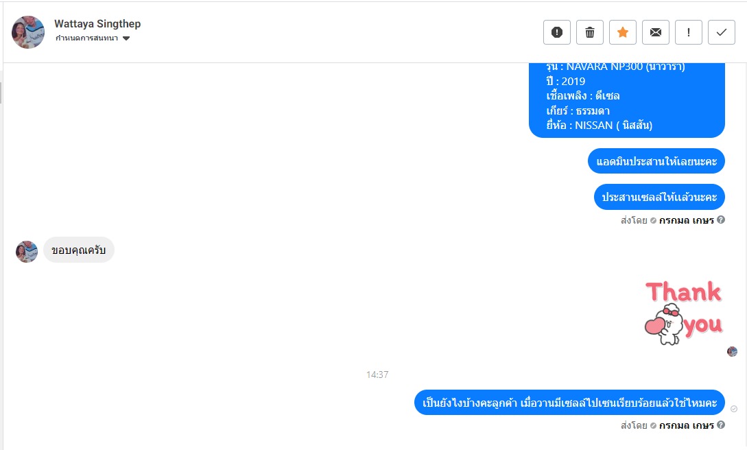Image resolution: width=747 pixels, height=450 pixels.
Task: Click the กรกมล เกษร sender name at bottom
Action: [x=687, y=425]
